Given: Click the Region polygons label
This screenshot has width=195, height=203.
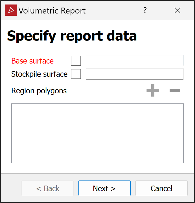Looking at the screenshot, I should coord(39,91).
